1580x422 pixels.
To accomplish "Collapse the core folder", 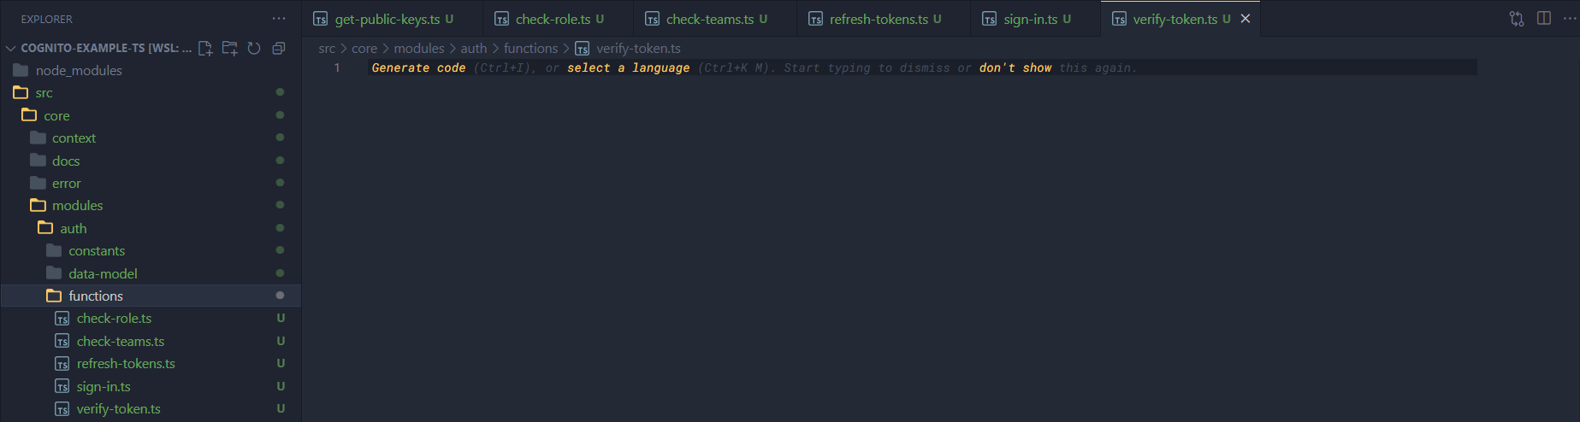I will (x=151, y=115).
